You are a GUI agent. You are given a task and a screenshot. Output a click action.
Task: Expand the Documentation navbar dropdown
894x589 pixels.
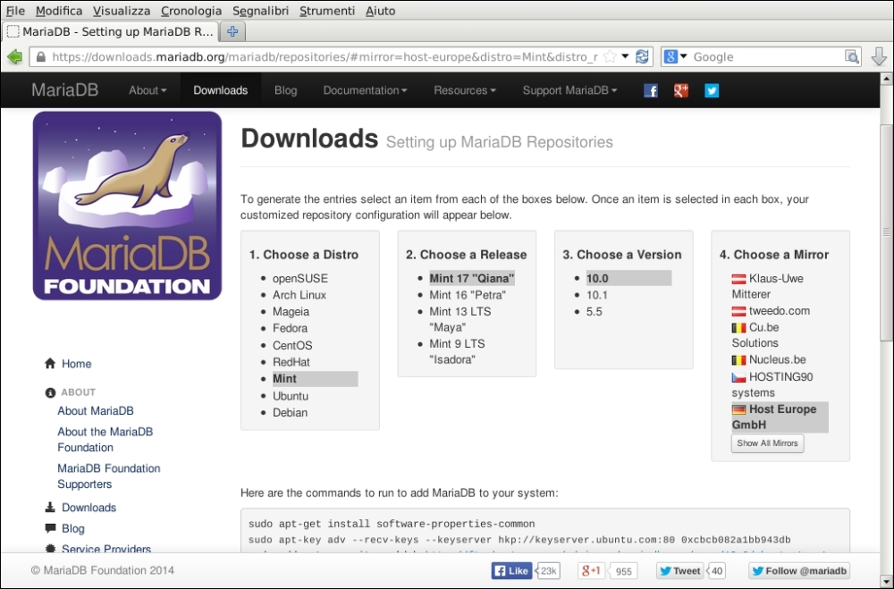pyautogui.click(x=365, y=90)
